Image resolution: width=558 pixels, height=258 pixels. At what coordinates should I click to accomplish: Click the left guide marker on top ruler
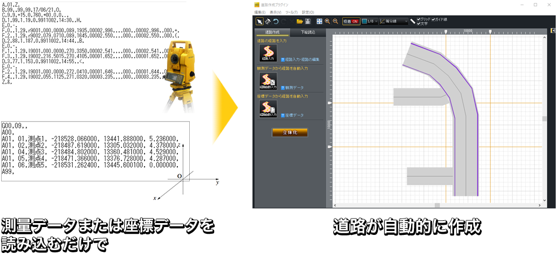pyautogui.click(x=446, y=32)
